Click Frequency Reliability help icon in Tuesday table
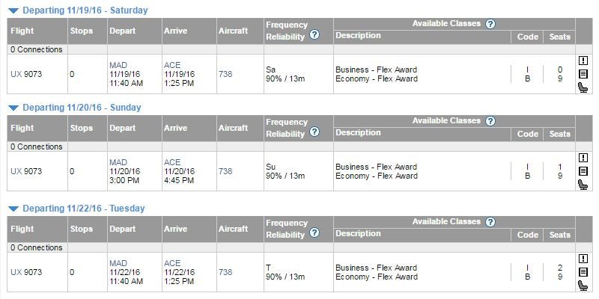The image size is (599, 299). tap(314, 233)
